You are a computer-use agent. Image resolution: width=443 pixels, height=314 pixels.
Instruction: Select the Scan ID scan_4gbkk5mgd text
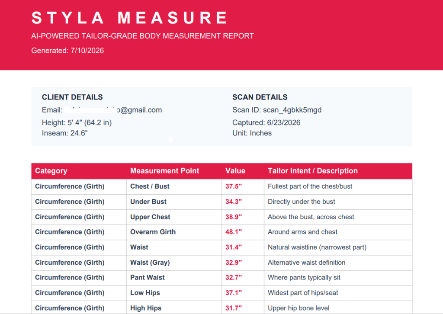pos(277,110)
